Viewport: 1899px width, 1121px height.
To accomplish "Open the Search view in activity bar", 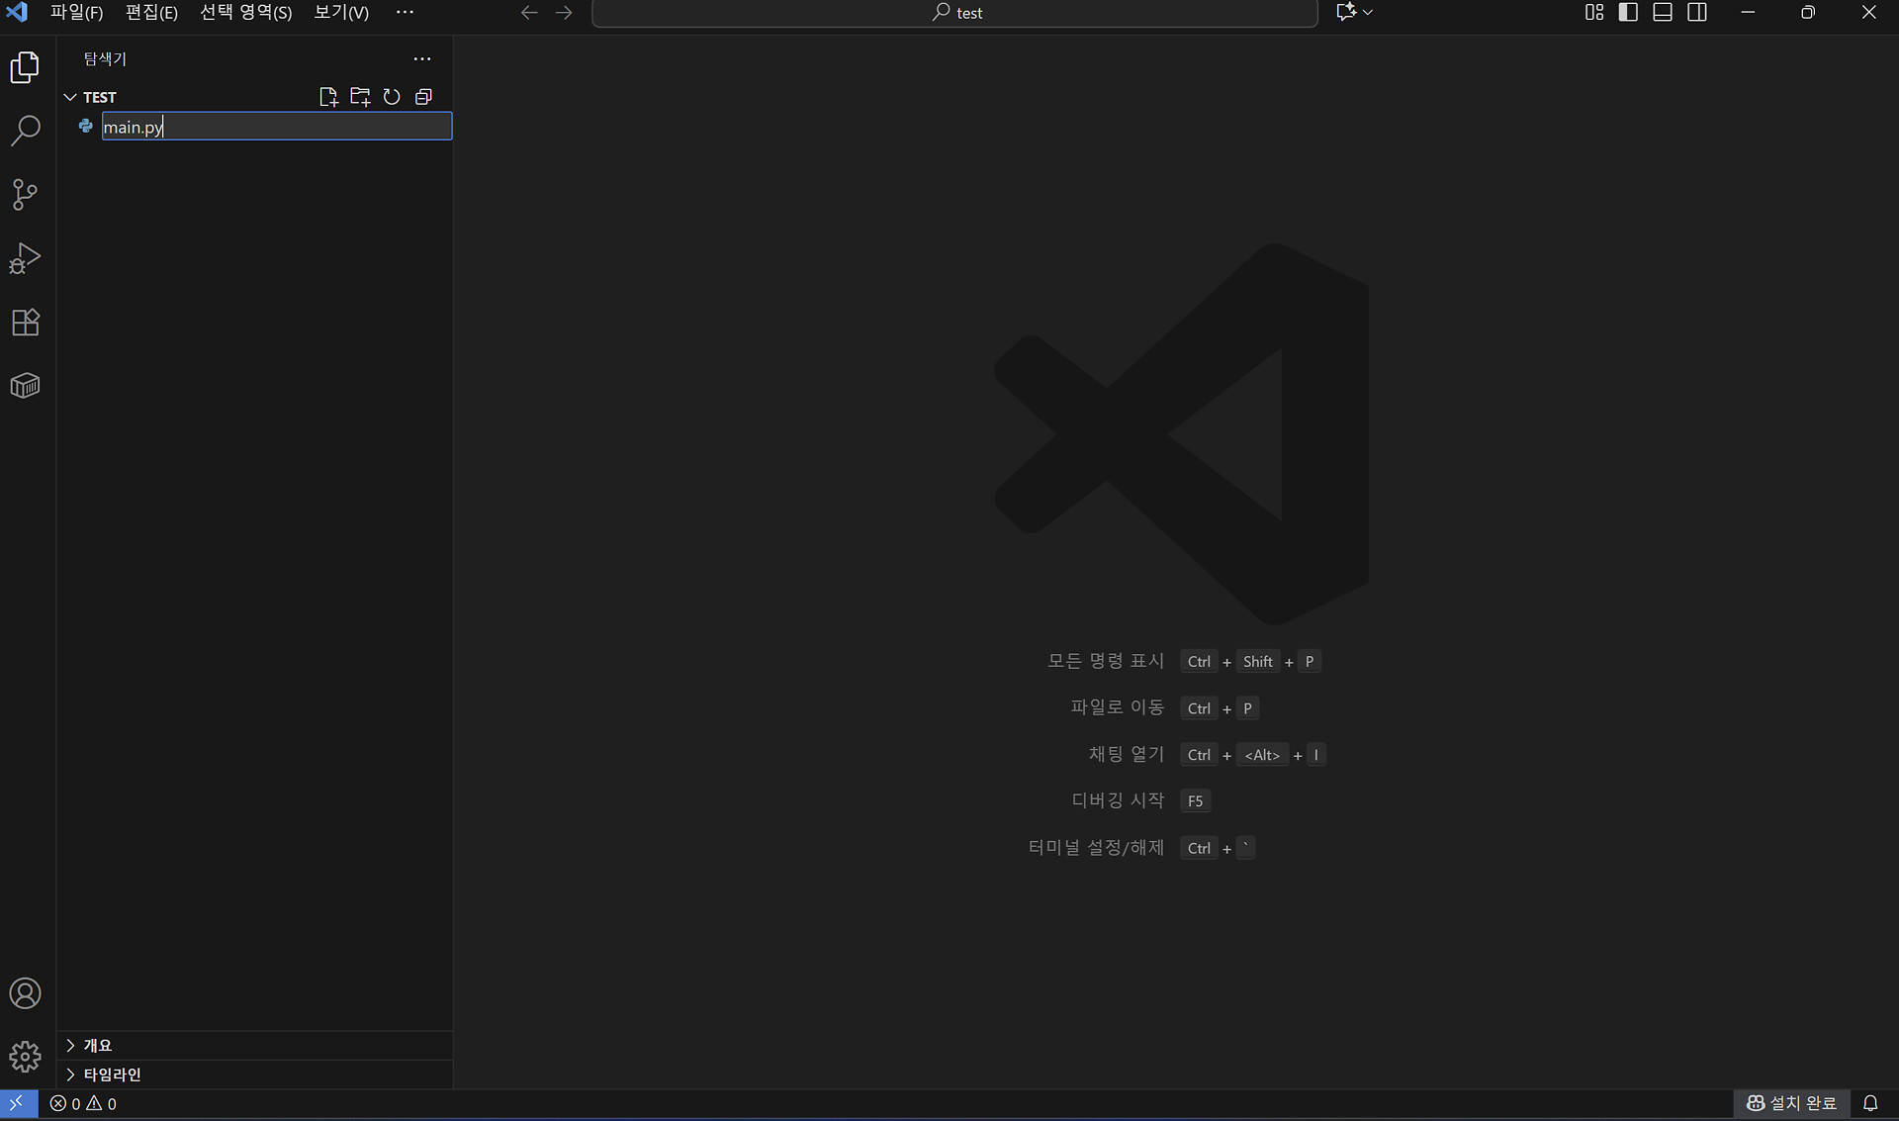I will click(x=25, y=131).
